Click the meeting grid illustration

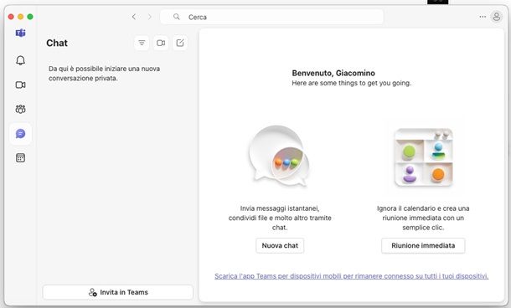pyautogui.click(x=423, y=157)
